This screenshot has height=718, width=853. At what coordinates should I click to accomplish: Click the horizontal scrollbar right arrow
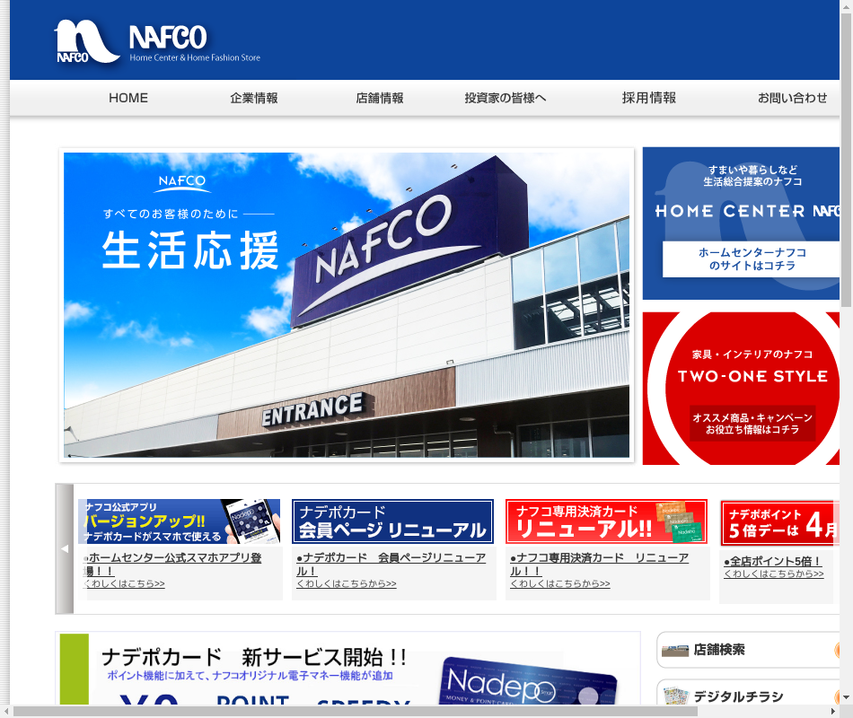(833, 712)
